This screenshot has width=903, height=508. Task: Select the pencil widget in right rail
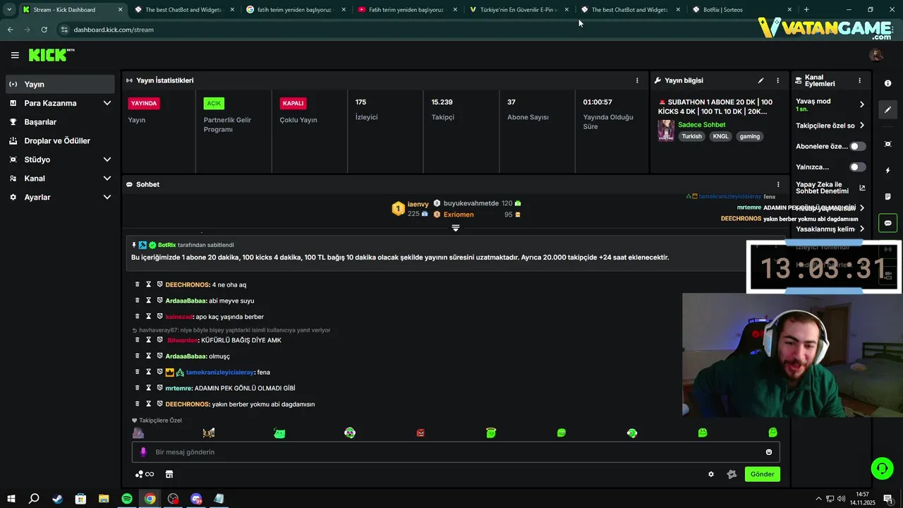887,109
